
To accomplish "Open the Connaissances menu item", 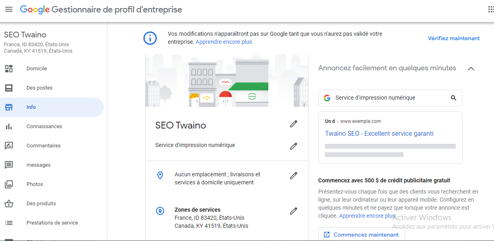I will (52, 127).
